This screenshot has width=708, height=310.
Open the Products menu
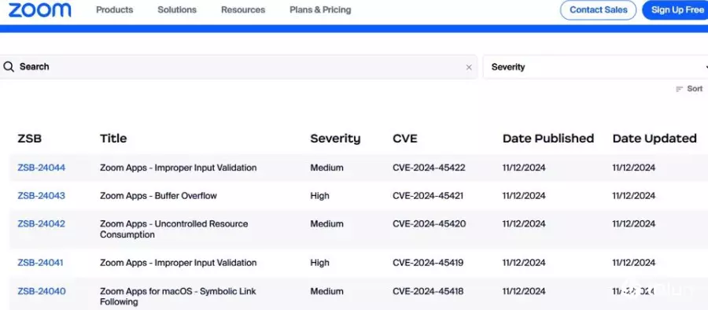pos(115,9)
